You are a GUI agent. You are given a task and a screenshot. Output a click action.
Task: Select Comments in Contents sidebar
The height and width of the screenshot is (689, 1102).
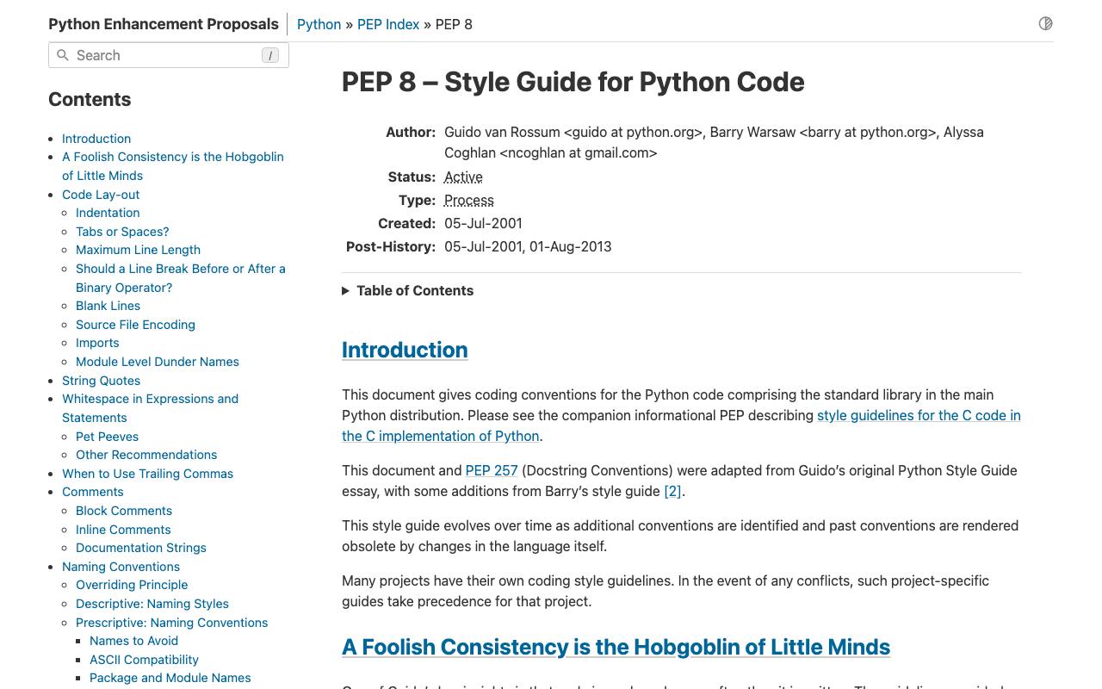pyautogui.click(x=92, y=492)
